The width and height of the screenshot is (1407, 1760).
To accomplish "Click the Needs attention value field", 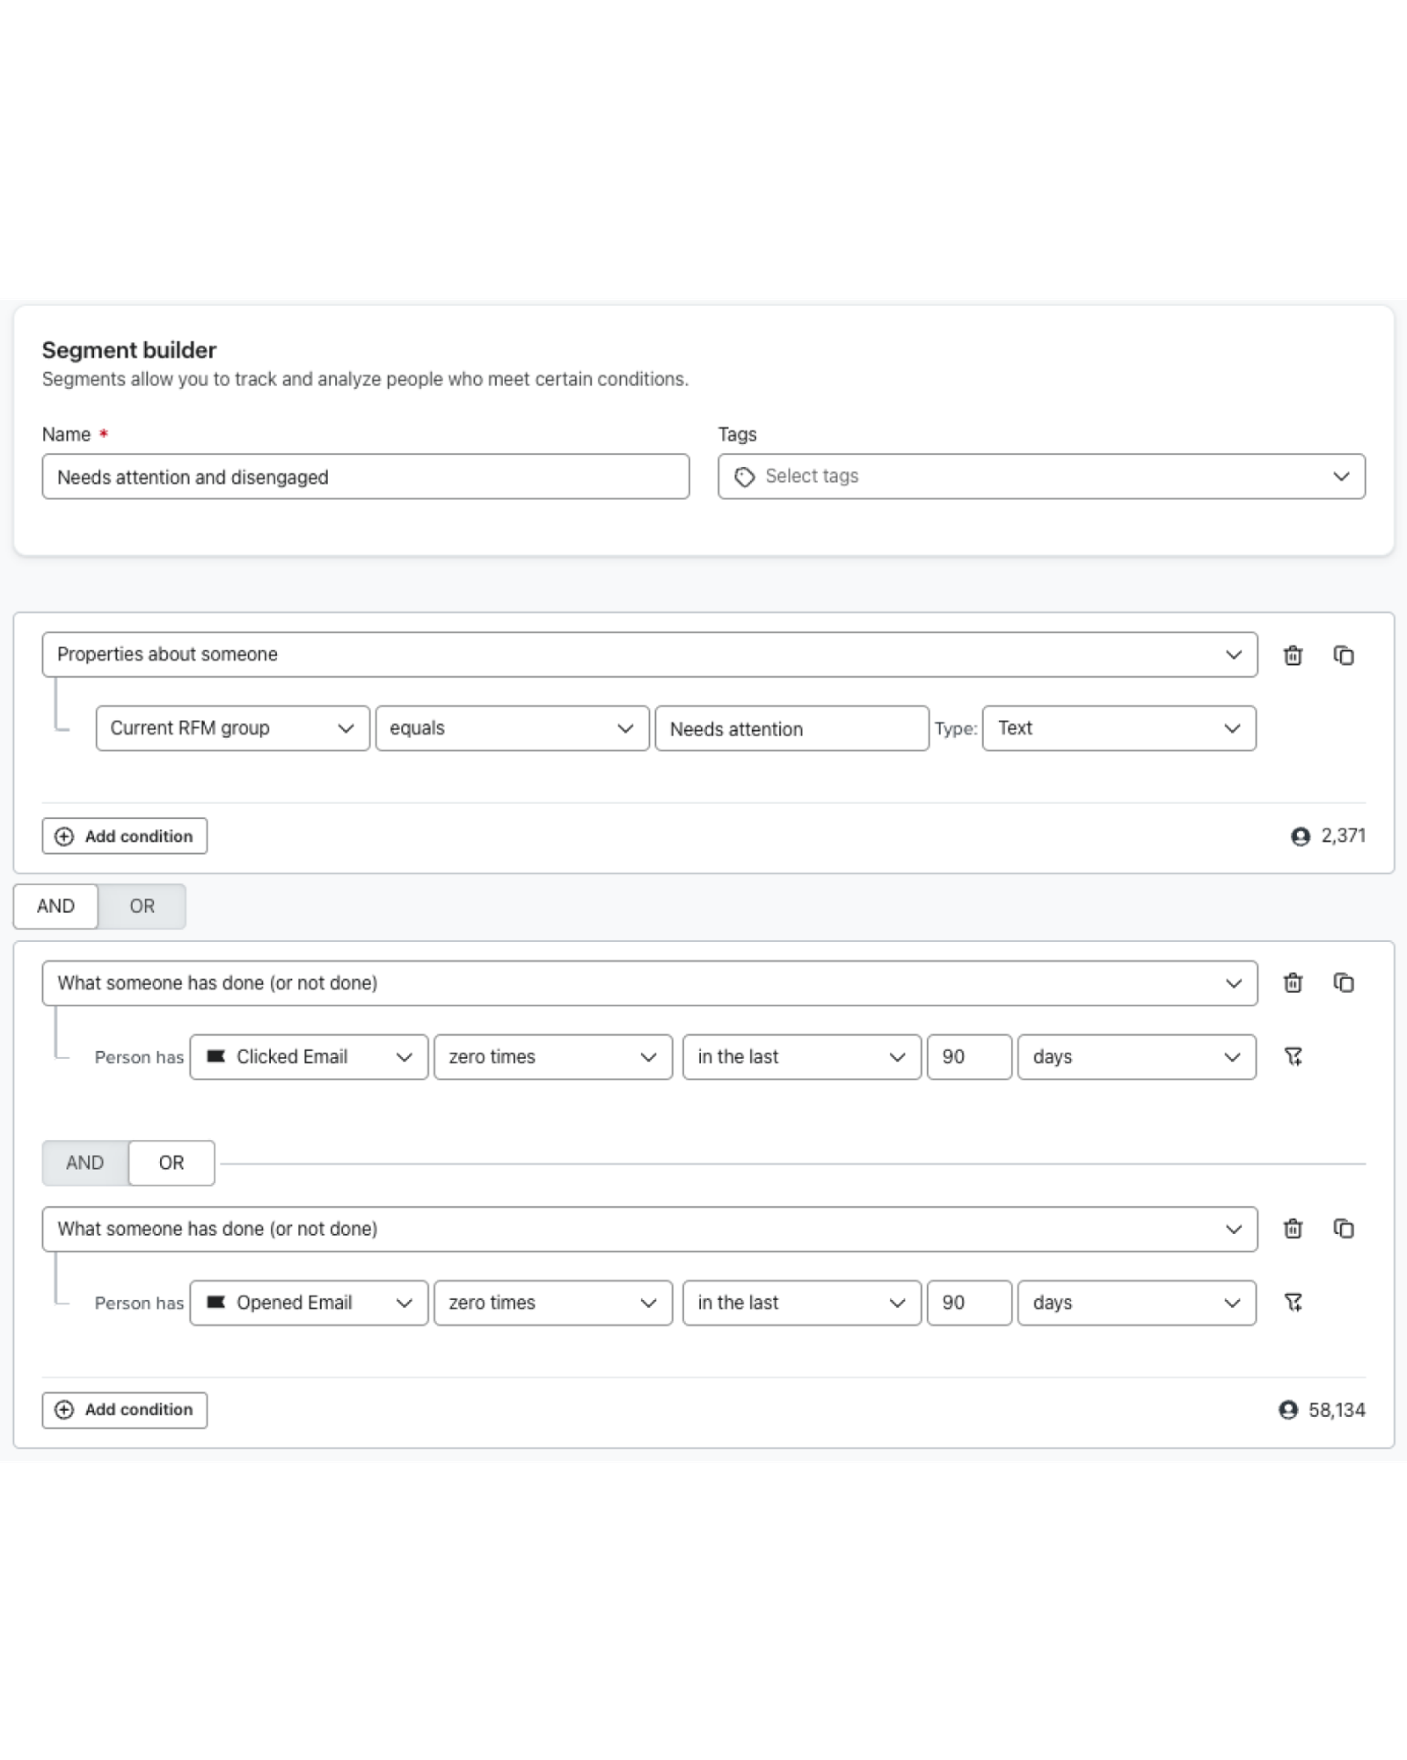I will click(791, 728).
